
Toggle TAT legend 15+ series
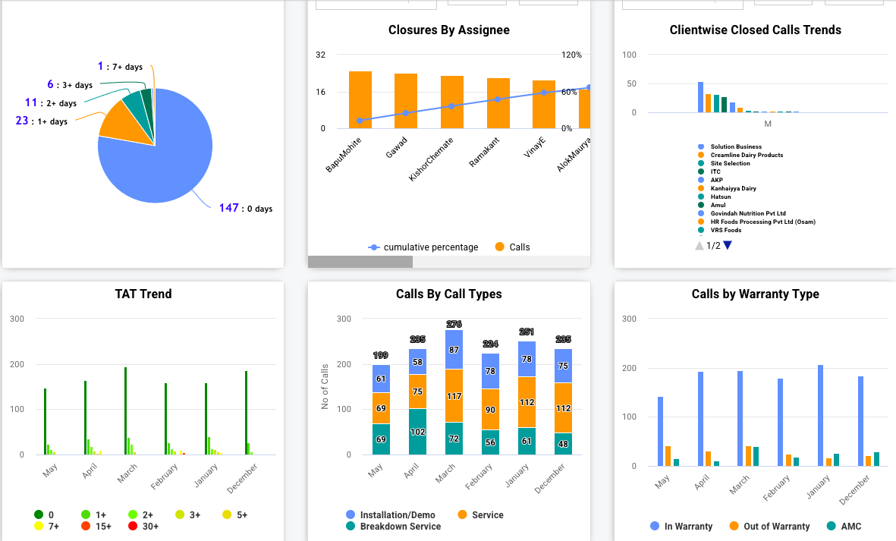pos(96,526)
